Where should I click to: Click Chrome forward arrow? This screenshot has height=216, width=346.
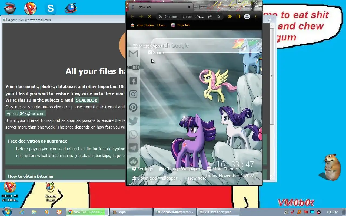[141, 16]
